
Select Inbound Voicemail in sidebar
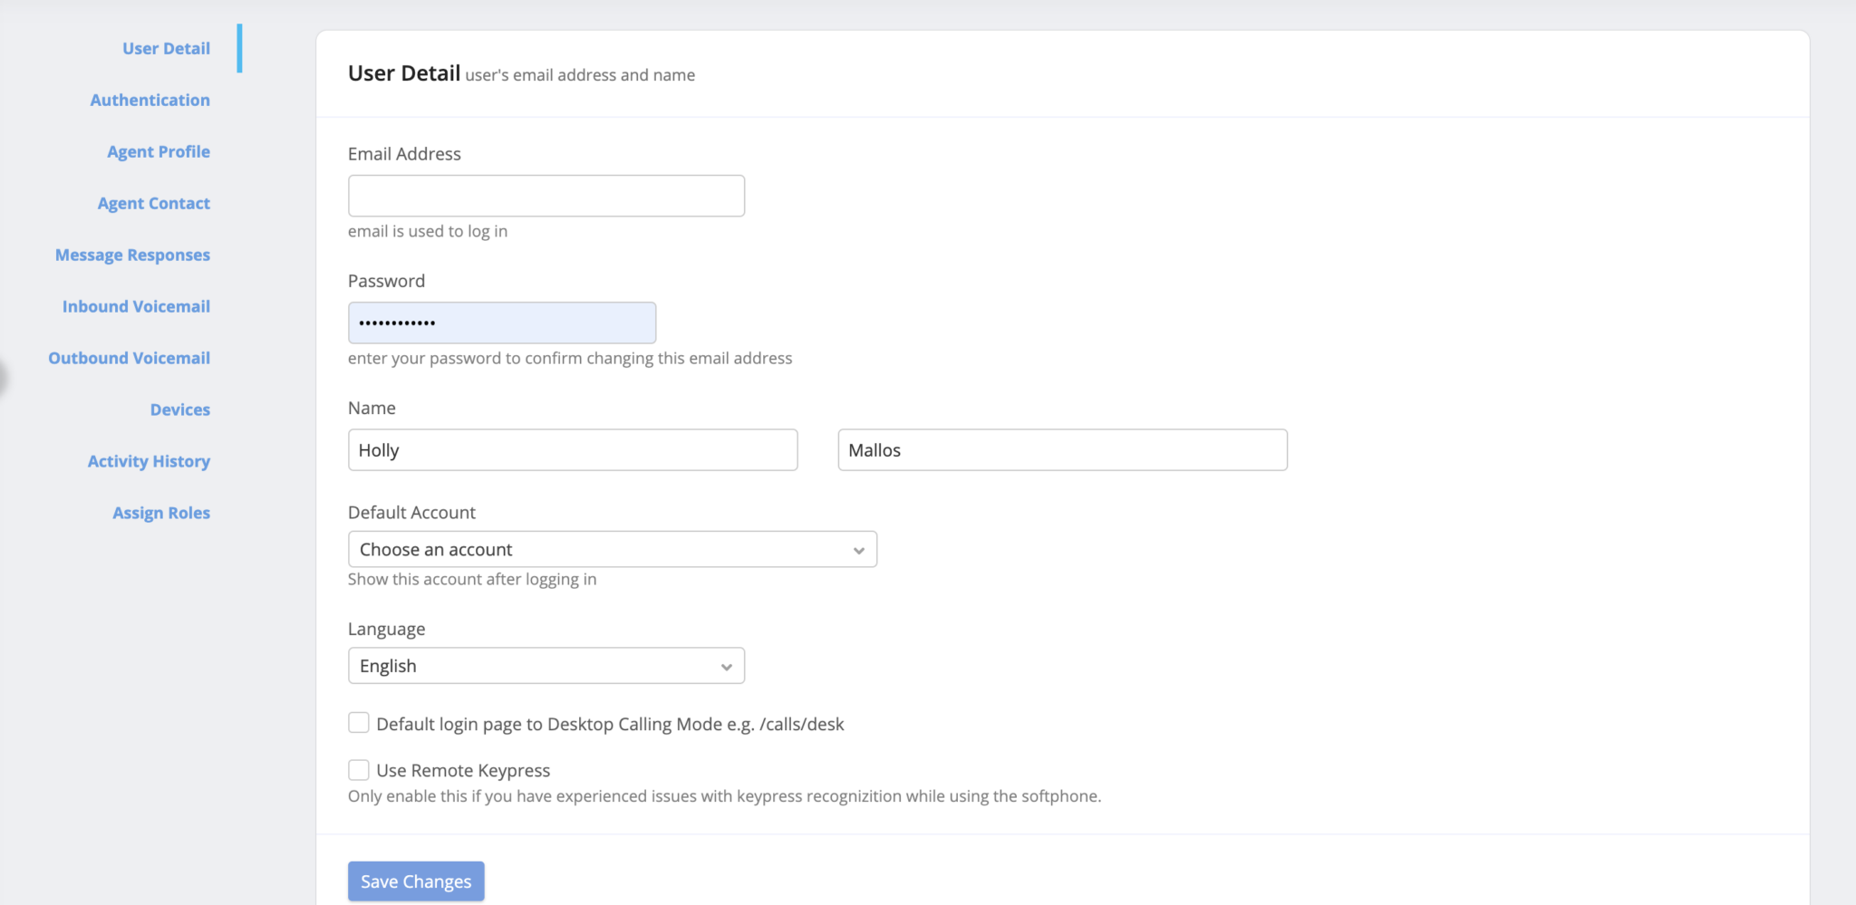pyautogui.click(x=136, y=307)
